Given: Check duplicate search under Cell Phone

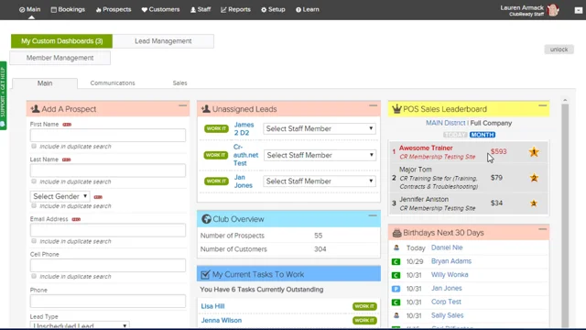Looking at the screenshot, I should point(34,276).
